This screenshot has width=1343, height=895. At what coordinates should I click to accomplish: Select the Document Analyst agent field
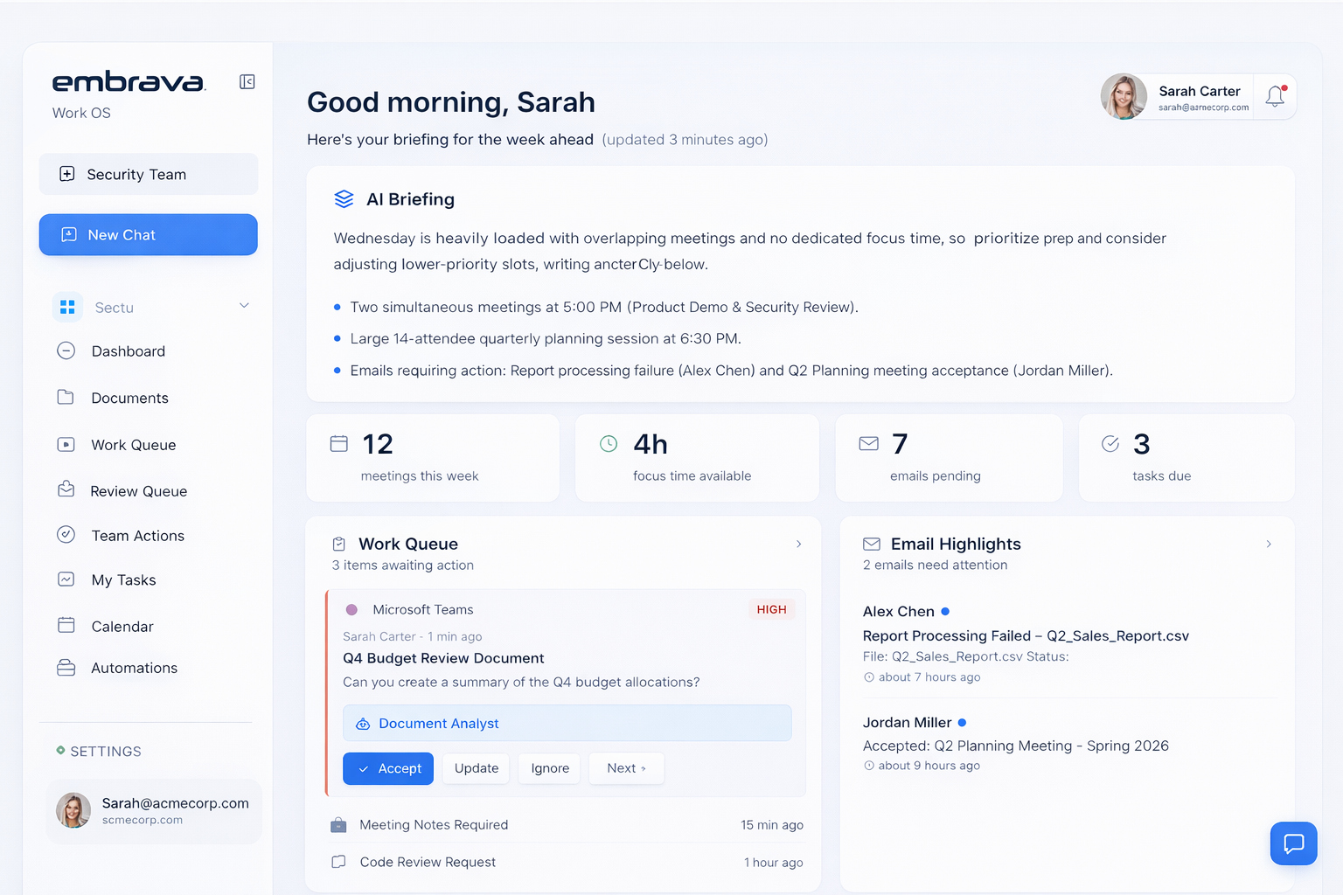(567, 723)
